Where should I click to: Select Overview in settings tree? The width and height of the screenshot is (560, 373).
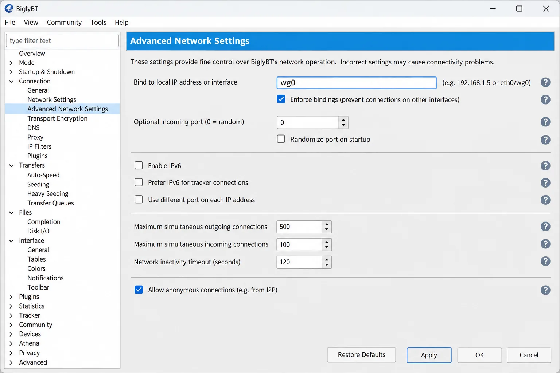pyautogui.click(x=32, y=54)
